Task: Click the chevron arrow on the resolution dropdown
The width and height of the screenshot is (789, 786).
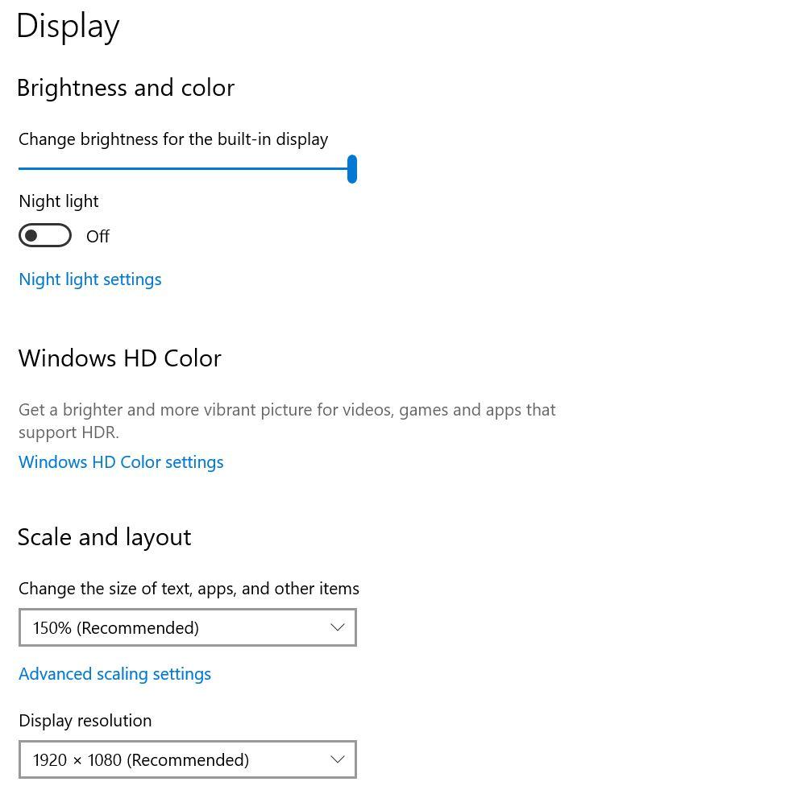Action: [338, 760]
